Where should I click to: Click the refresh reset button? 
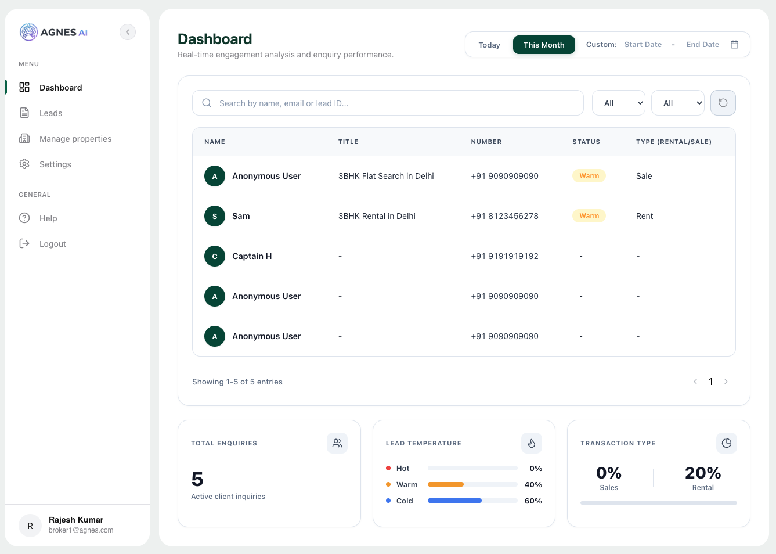coord(723,103)
